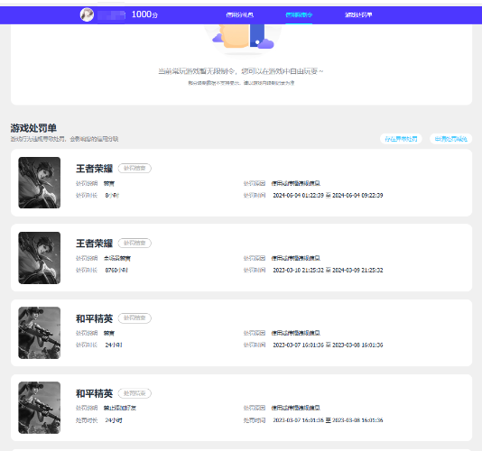Viewport: 482px width, 451px height.
Task: Open second 王者荣耀 character thumbnail
Action: (40, 257)
